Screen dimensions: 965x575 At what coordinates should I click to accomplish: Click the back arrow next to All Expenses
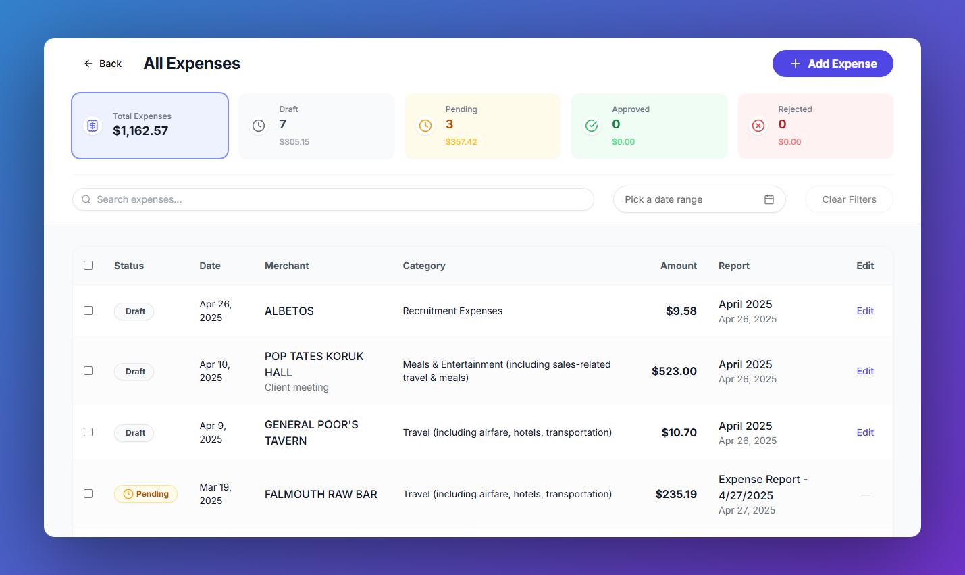pos(87,63)
